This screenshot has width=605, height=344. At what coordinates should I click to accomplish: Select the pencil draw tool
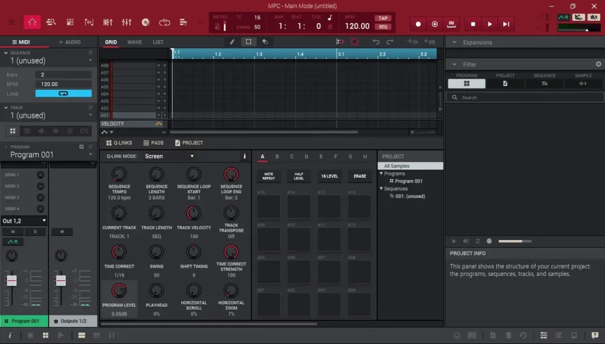tap(232, 42)
